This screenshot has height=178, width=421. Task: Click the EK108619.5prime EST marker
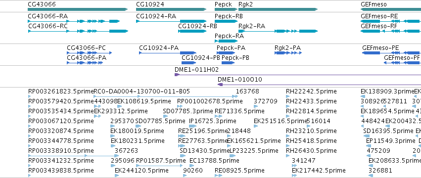[x=120, y=106]
